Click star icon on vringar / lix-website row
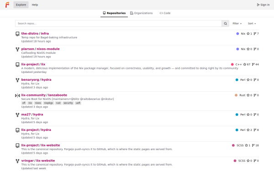 [248, 161]
